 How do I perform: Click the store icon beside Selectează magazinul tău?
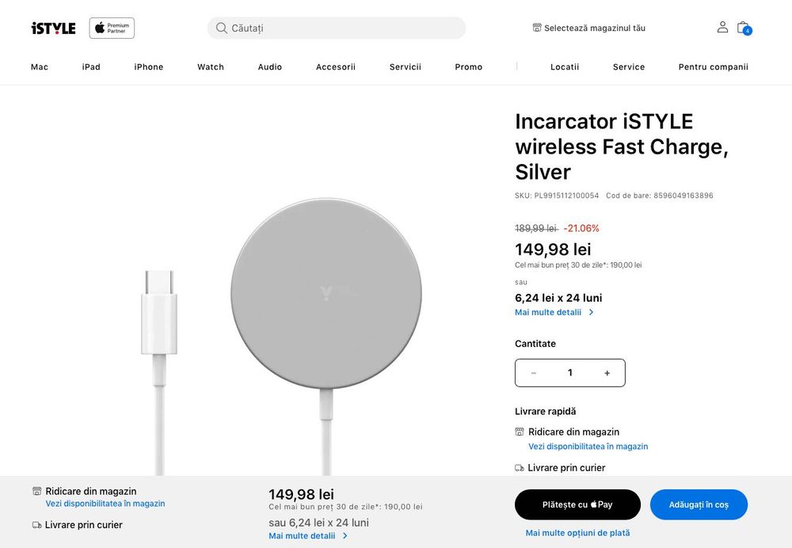pyautogui.click(x=537, y=28)
